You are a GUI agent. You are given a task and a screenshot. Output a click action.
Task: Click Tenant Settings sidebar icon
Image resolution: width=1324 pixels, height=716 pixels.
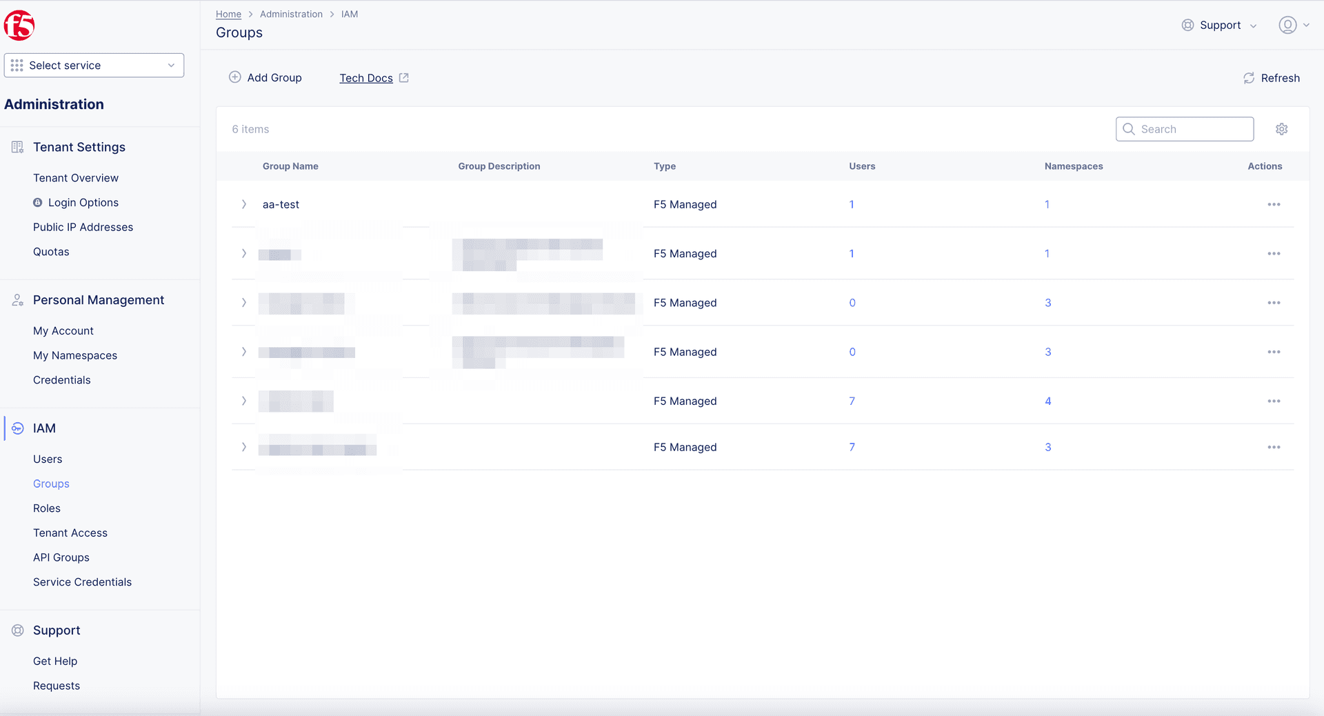pos(18,147)
